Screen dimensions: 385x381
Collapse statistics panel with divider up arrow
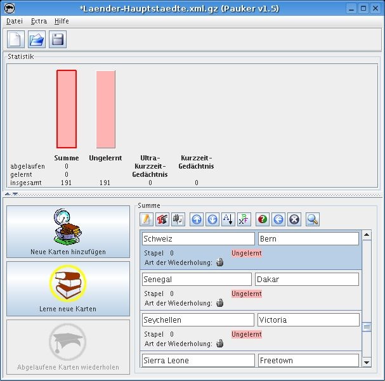coord(8,194)
